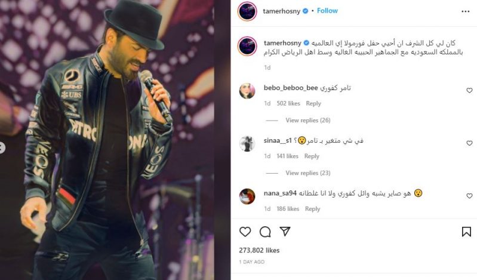Like sinaa__s1's comment heart

(x=469, y=143)
